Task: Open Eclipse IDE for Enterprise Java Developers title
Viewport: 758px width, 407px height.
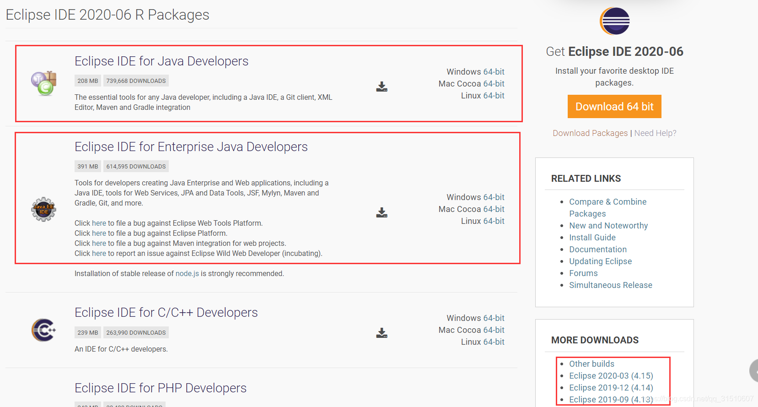Action: coord(191,147)
